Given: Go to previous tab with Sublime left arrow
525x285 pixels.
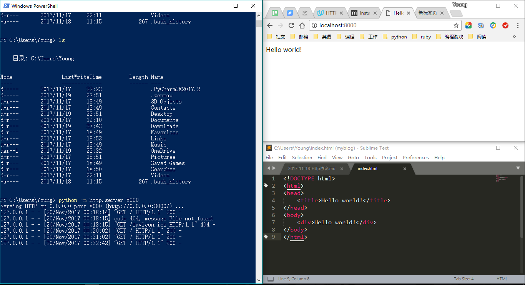Looking at the screenshot, I should click(269, 168).
